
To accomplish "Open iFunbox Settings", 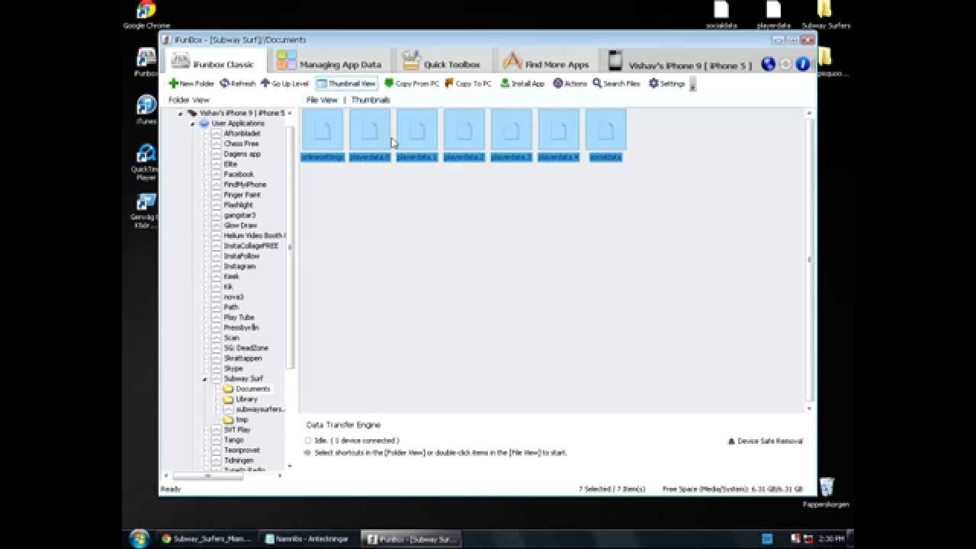I will tap(666, 84).
